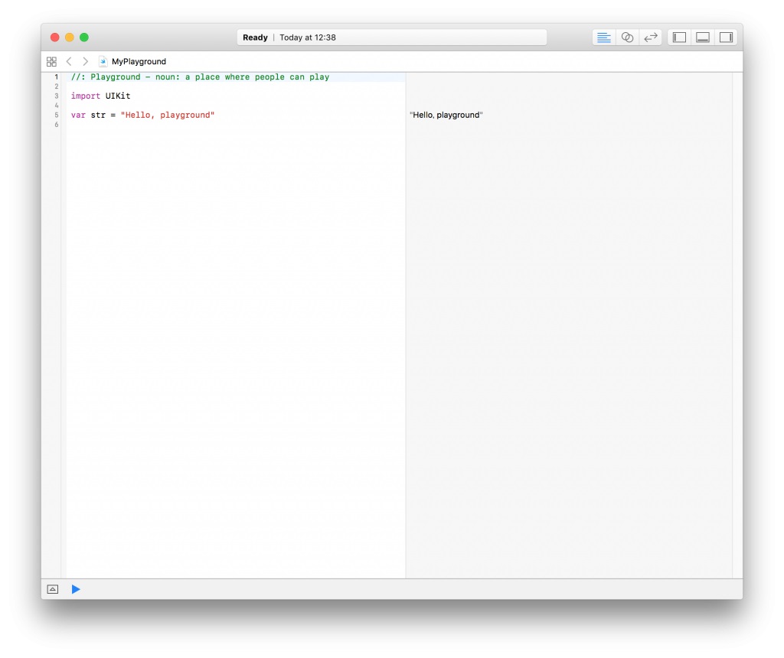Viewport: 784px width, 658px height.
Task: Toggle the right Utilities inspector panel
Action: point(725,37)
